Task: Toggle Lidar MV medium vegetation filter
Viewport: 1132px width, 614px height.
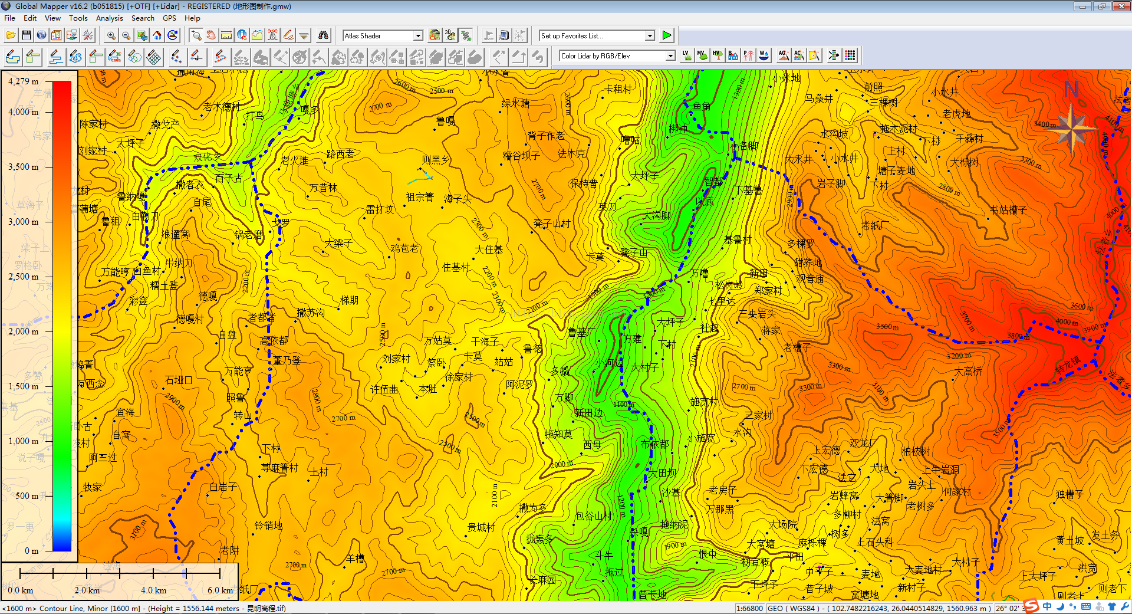Action: (x=702, y=55)
